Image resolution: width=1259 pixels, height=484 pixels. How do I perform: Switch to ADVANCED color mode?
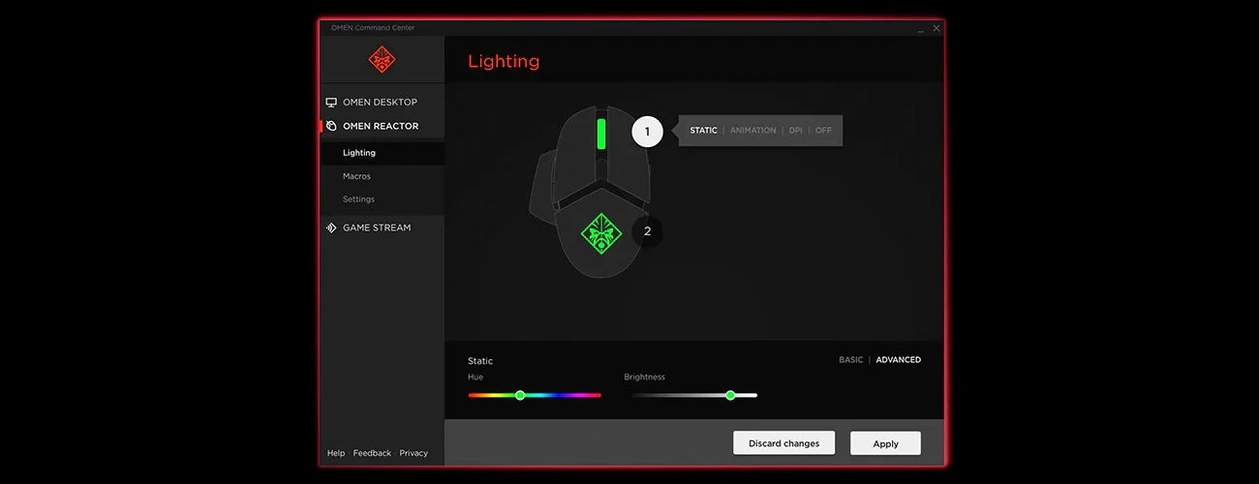898,360
